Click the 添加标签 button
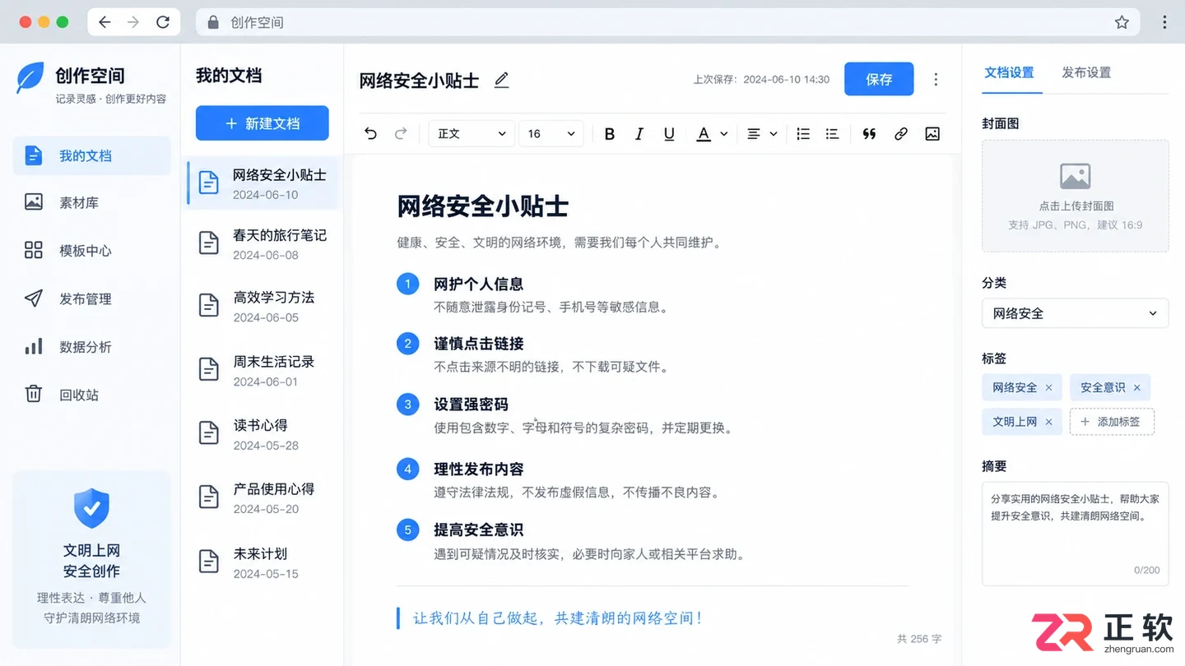This screenshot has height=666, width=1185. coord(1112,422)
